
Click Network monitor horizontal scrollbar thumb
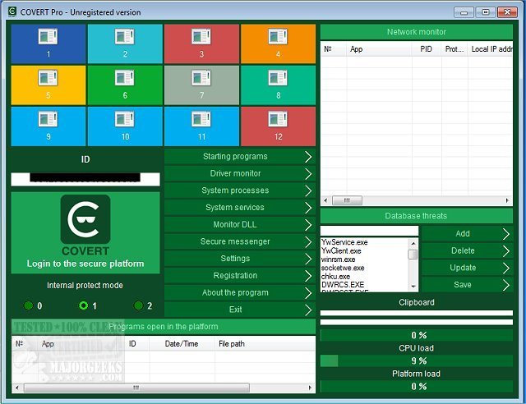coord(347,200)
